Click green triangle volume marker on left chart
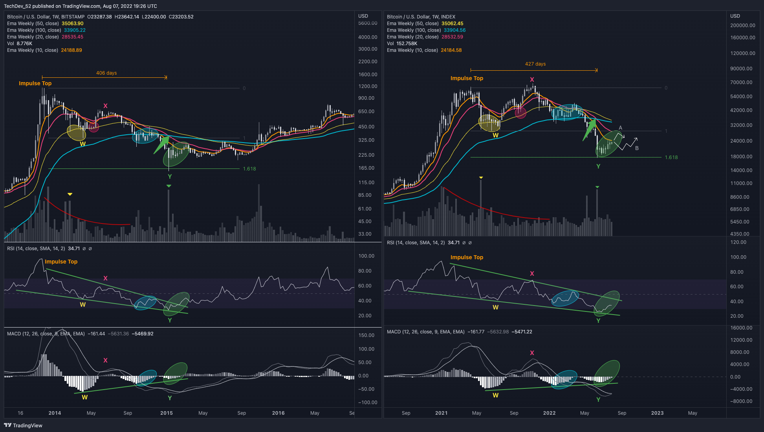The image size is (764, 432). point(169,186)
